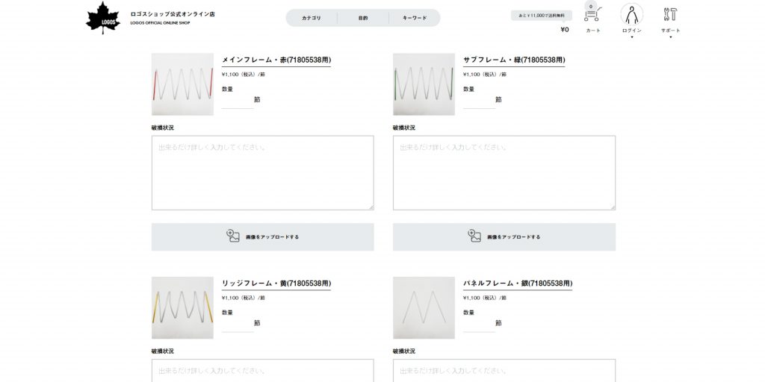Click the login person icon
765x382 pixels.
(632, 14)
